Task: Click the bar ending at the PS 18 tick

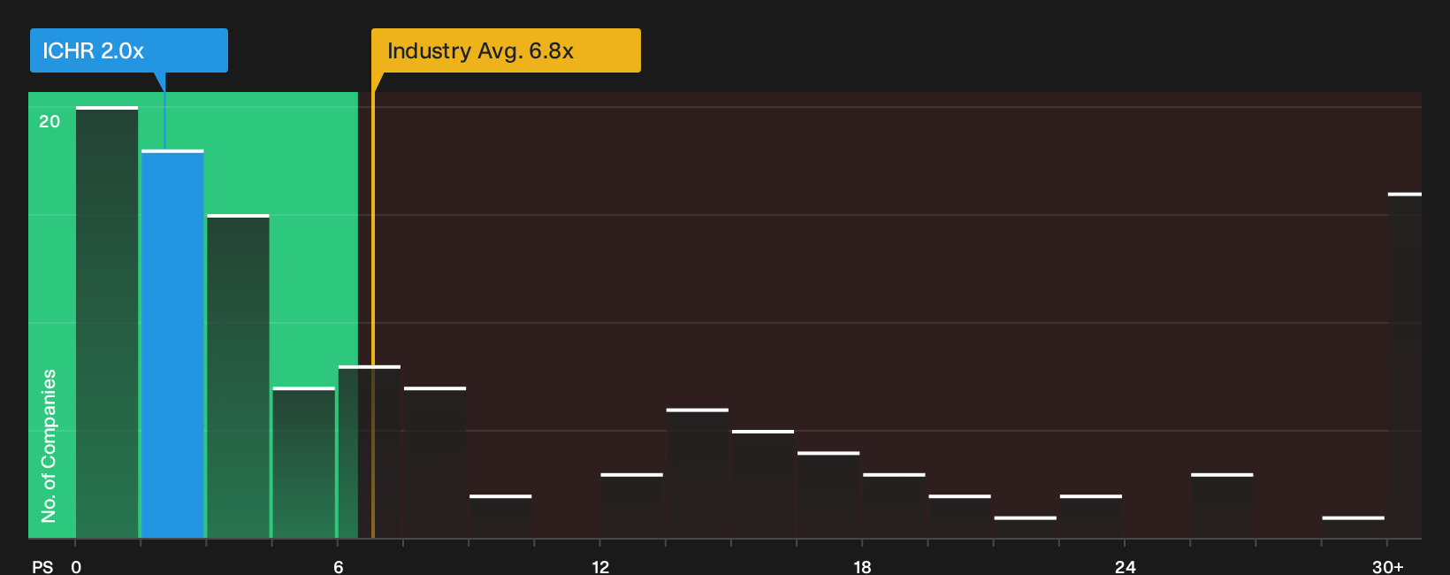Action: [x=828, y=495]
